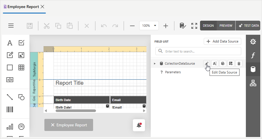Click Rename Data Source icon

pos(215,63)
